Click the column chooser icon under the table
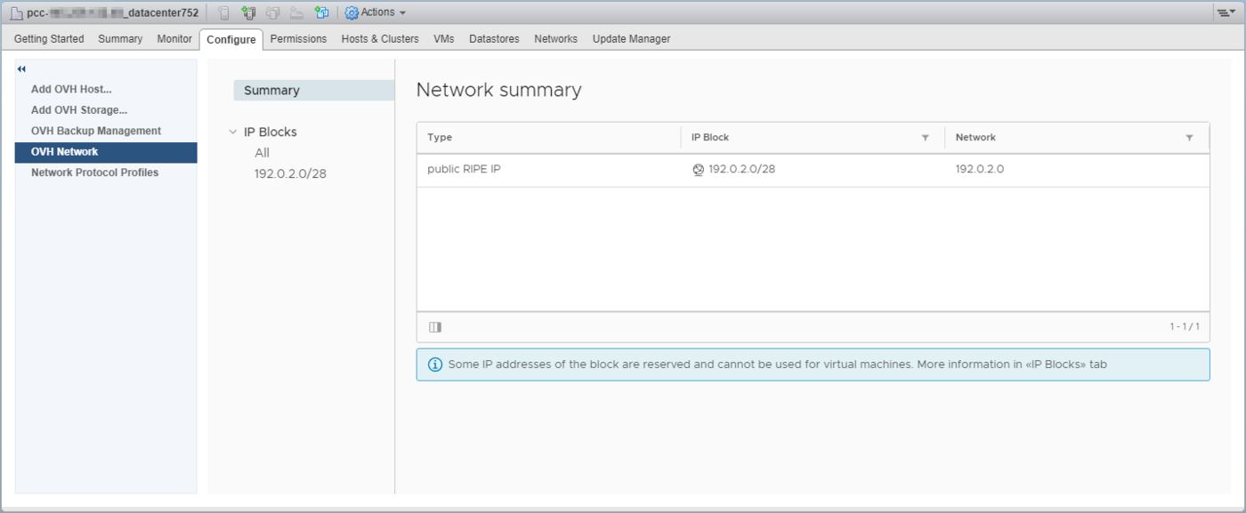Viewport: 1246px width, 513px height. (434, 327)
